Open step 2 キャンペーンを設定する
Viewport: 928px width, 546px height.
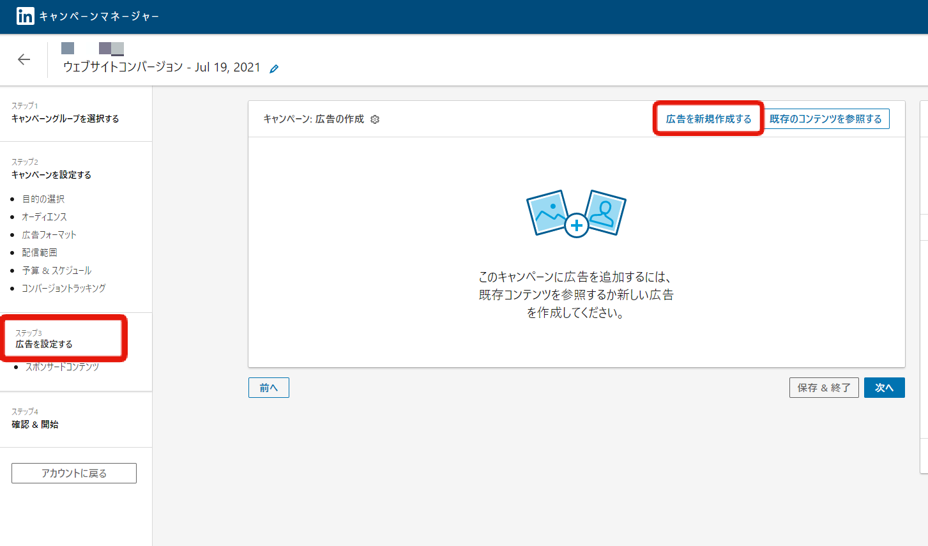[51, 175]
